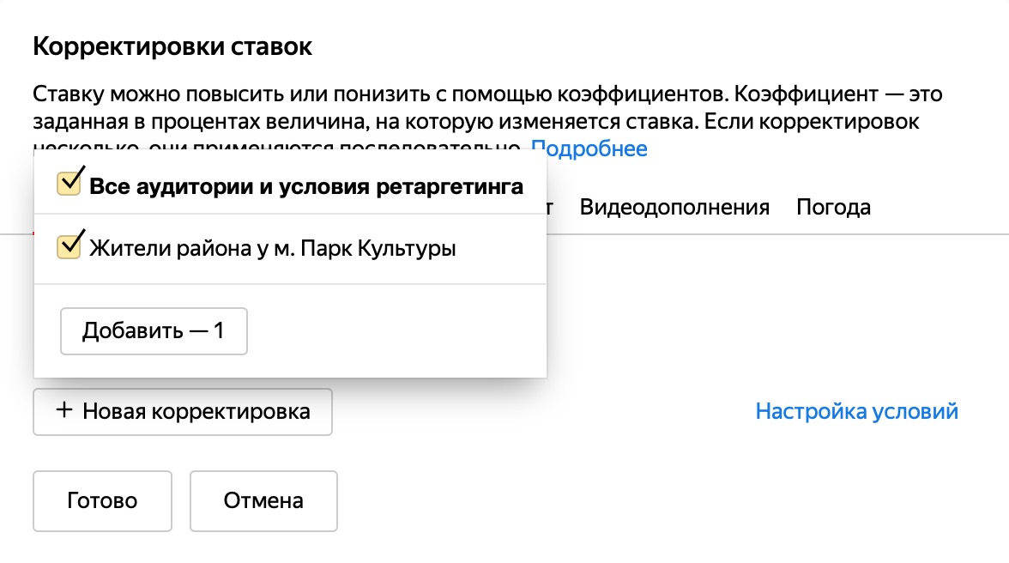The height and width of the screenshot is (563, 1009).
Task: Click the checkmark icon beside Все аудитории
Action: pyautogui.click(x=71, y=180)
